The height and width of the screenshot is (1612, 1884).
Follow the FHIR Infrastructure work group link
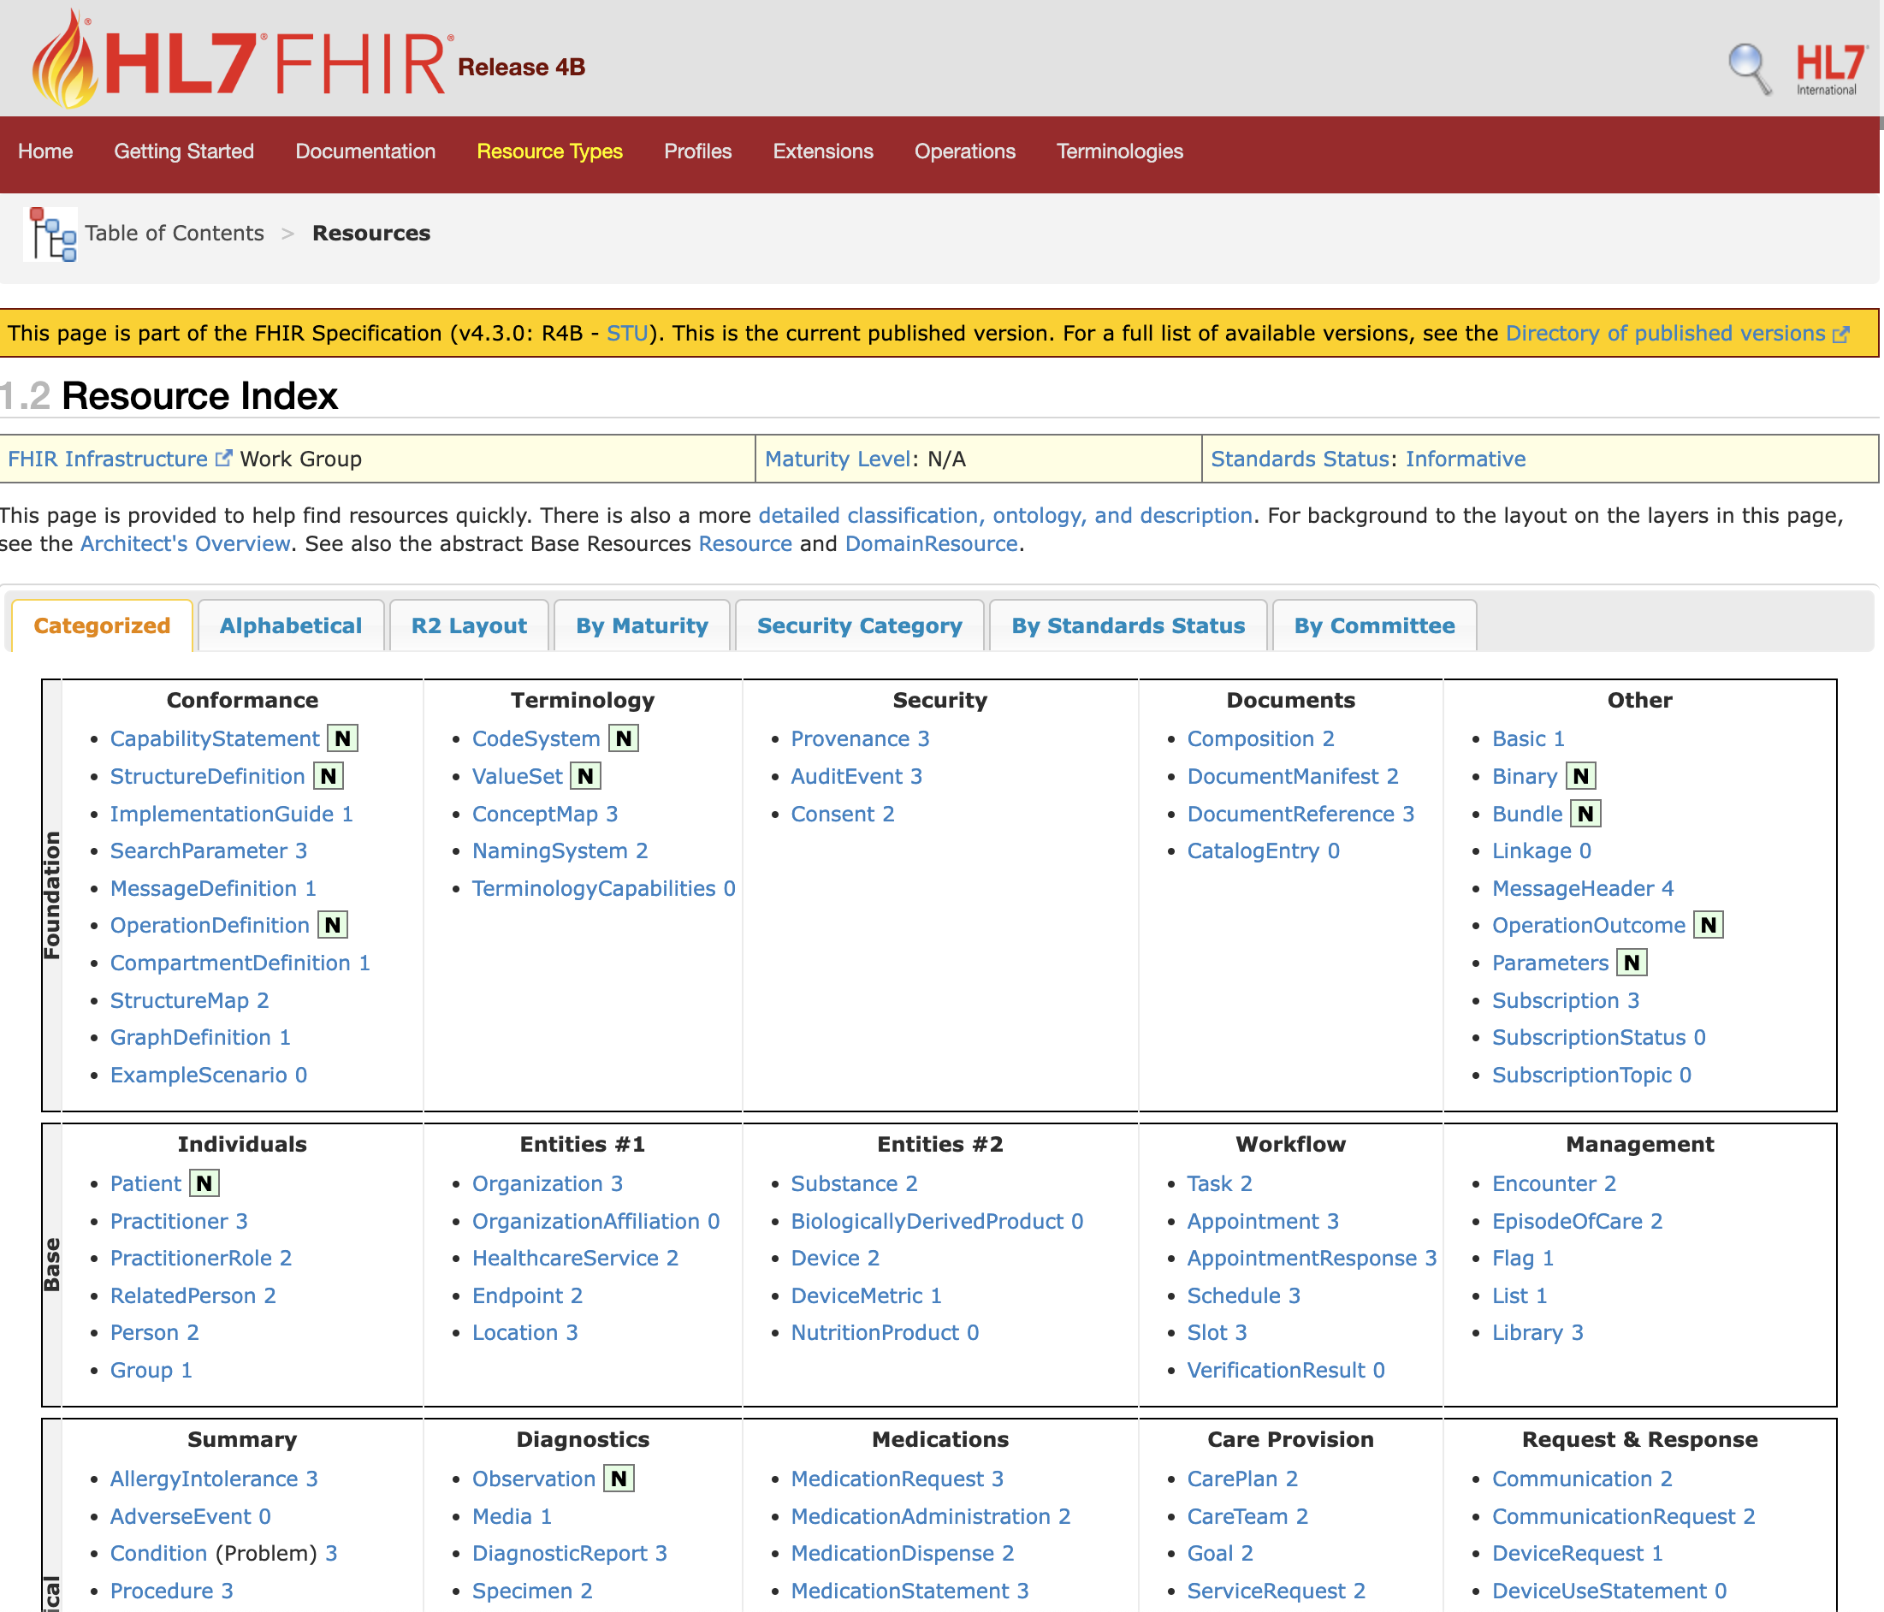point(107,459)
